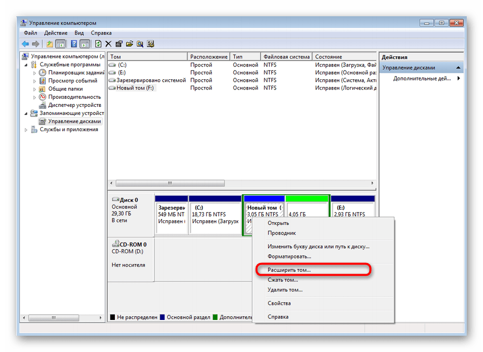Screen dimensions: 483x352
Task: Click the Up one level folder icon
Action: [49, 44]
